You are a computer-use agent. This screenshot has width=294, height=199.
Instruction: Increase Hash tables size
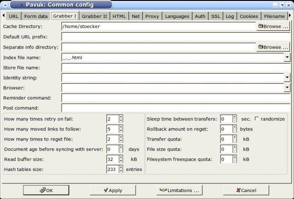click(x=121, y=167)
